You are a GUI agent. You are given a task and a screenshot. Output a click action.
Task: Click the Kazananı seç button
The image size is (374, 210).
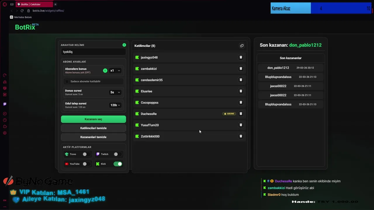(x=93, y=119)
